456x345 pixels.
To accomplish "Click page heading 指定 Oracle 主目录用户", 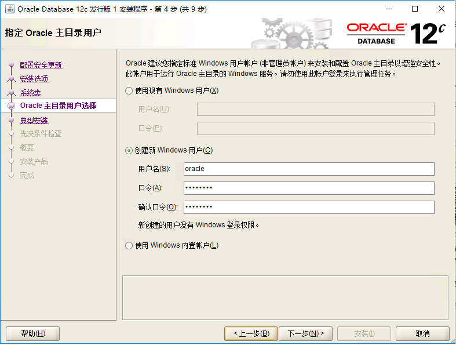I will tap(53, 32).
